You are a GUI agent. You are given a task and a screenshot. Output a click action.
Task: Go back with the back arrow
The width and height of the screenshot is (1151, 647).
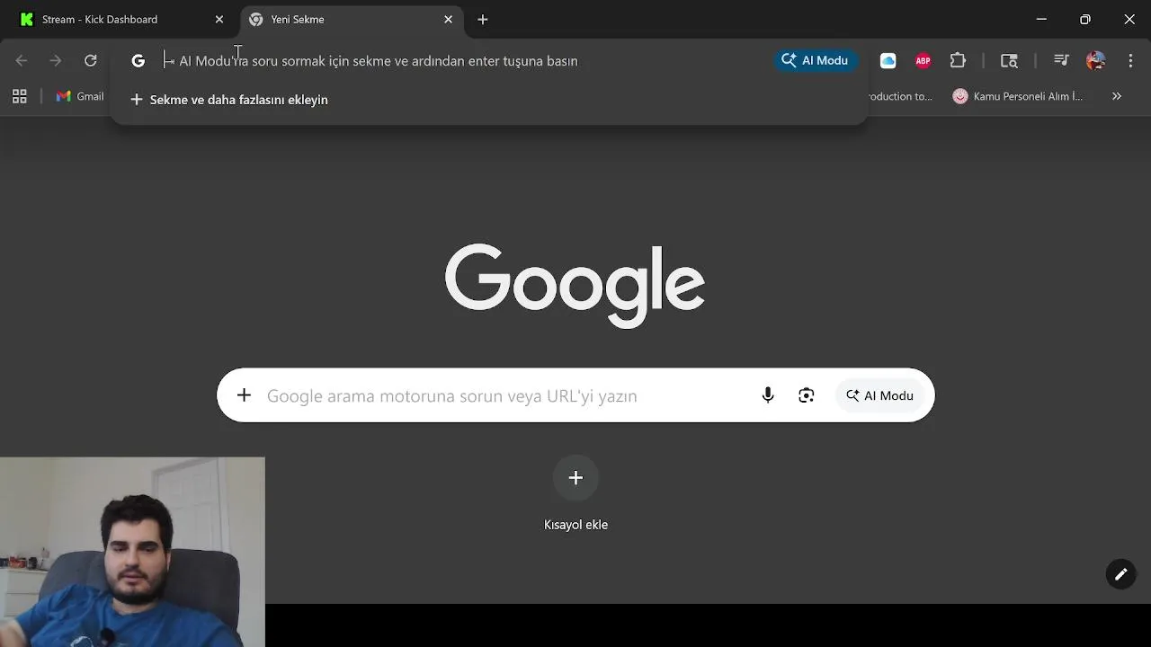pyautogui.click(x=22, y=60)
